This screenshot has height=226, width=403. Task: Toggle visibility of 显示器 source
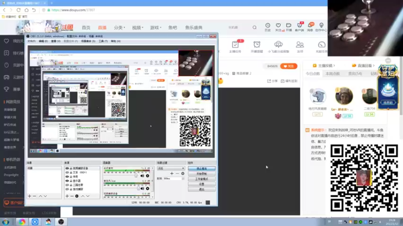point(67,181)
